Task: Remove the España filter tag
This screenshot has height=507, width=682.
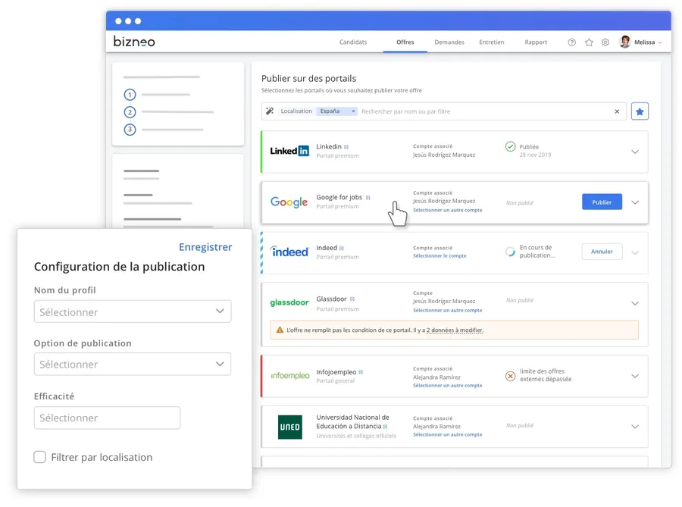Action: 353,111
